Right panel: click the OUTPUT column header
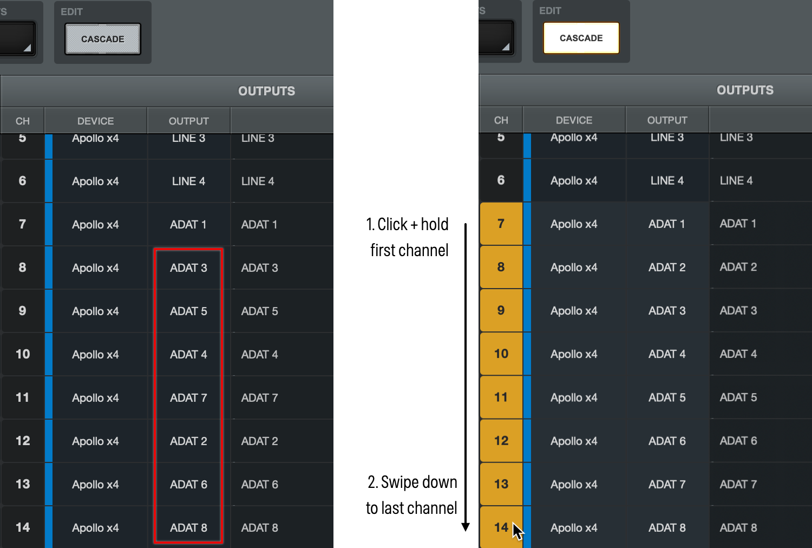812x548 pixels. tap(667, 120)
